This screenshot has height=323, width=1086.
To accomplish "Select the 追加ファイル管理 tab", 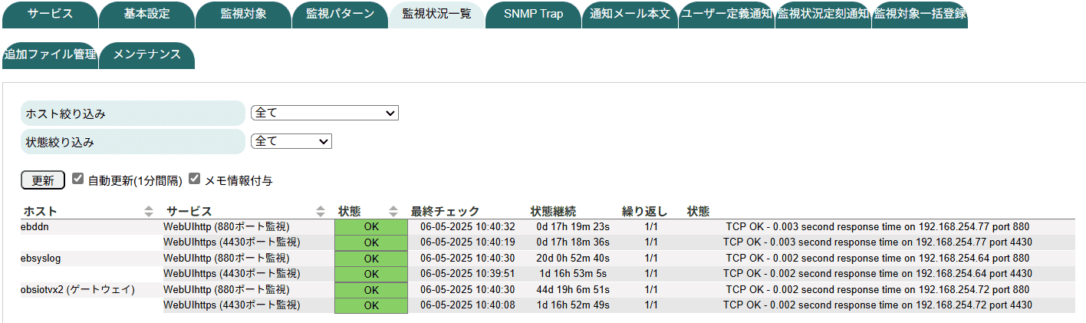I will [x=50, y=54].
